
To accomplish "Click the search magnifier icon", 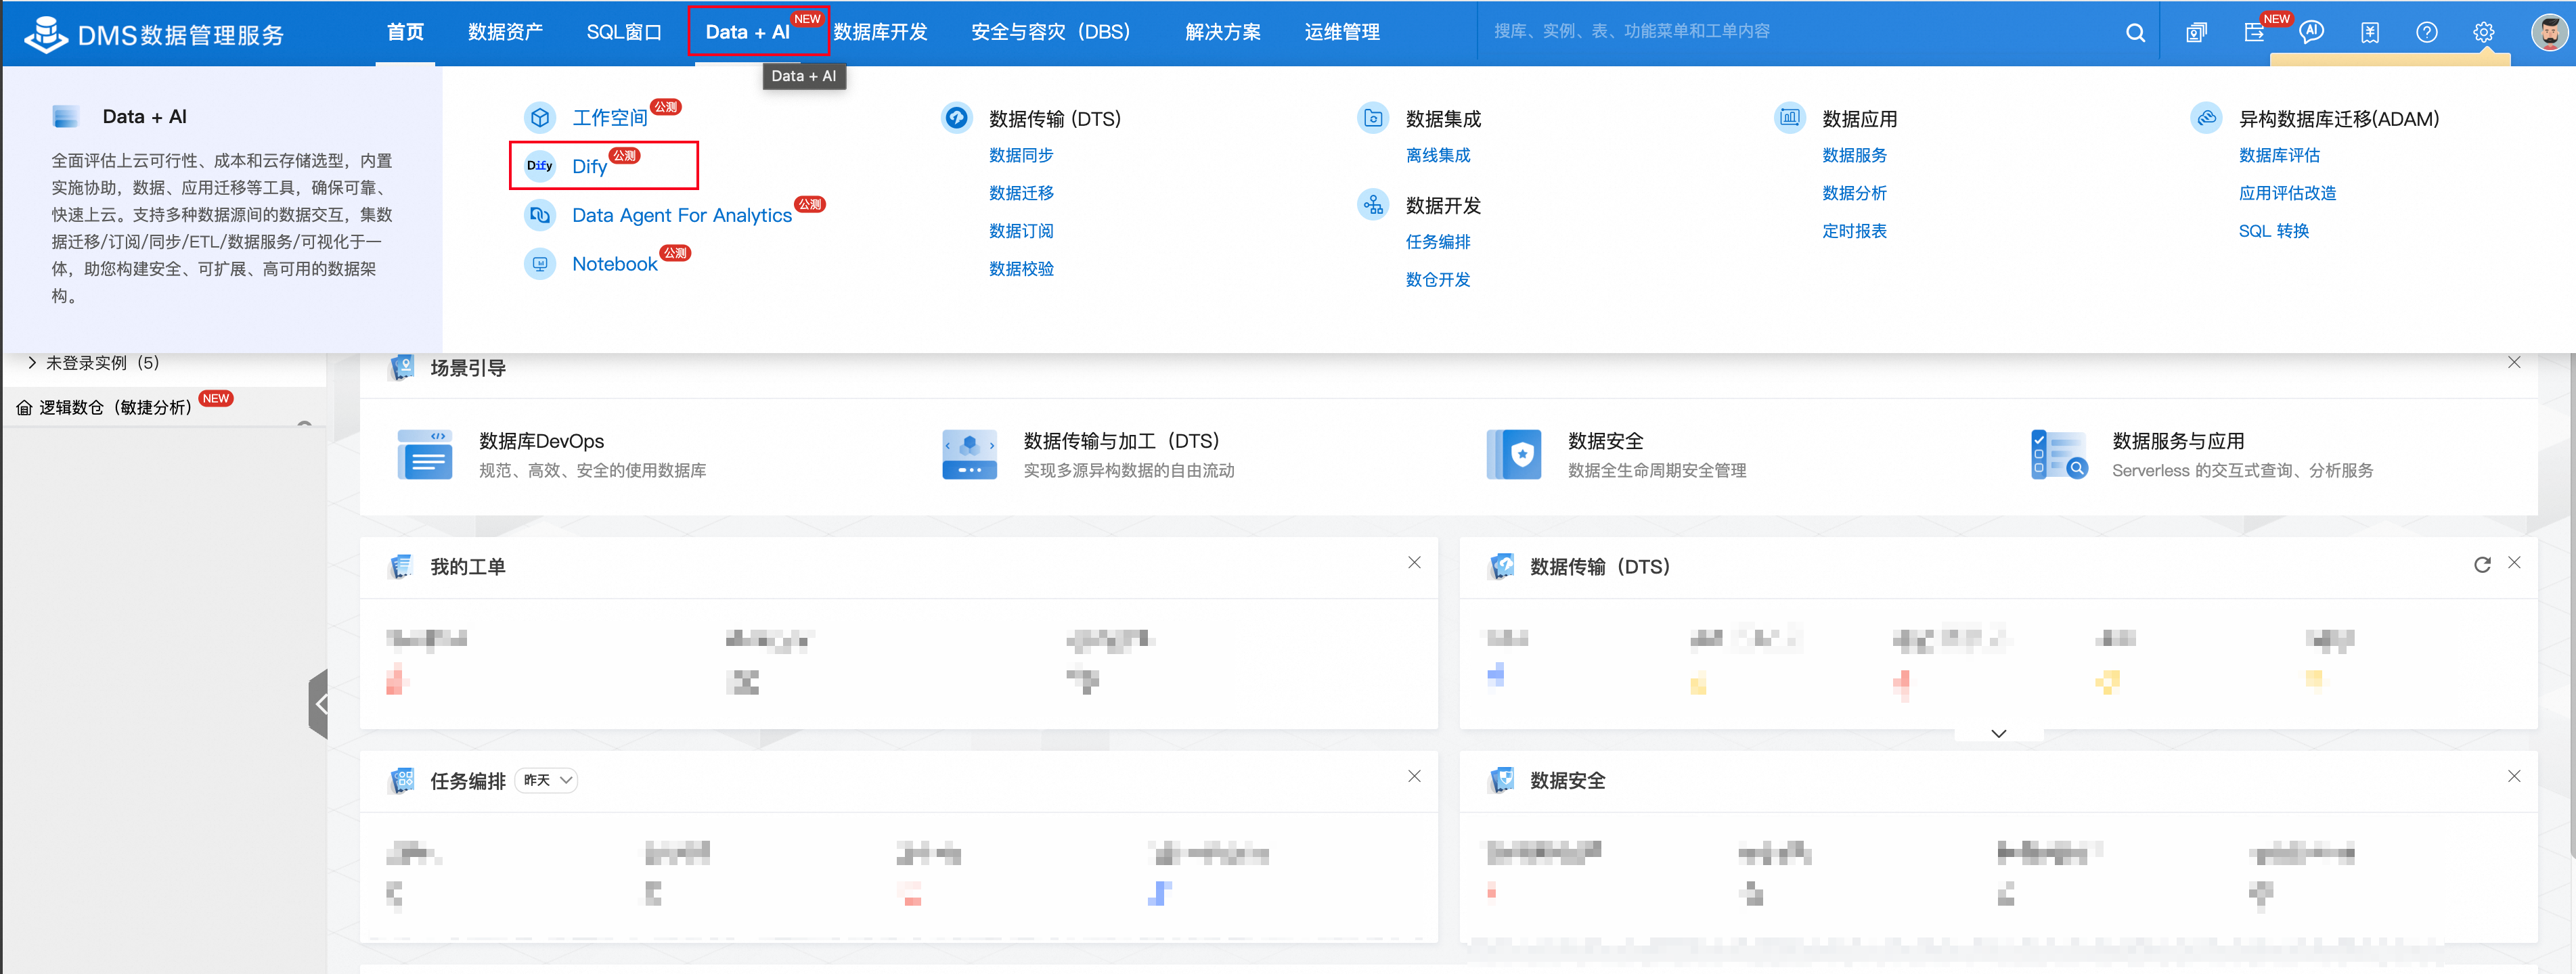I will [x=2134, y=33].
